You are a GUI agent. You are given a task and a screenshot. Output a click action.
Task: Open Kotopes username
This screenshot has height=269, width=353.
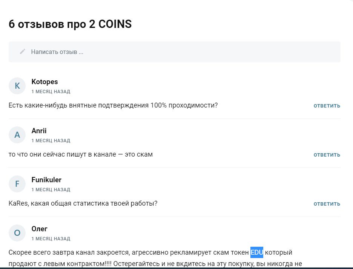(x=45, y=82)
